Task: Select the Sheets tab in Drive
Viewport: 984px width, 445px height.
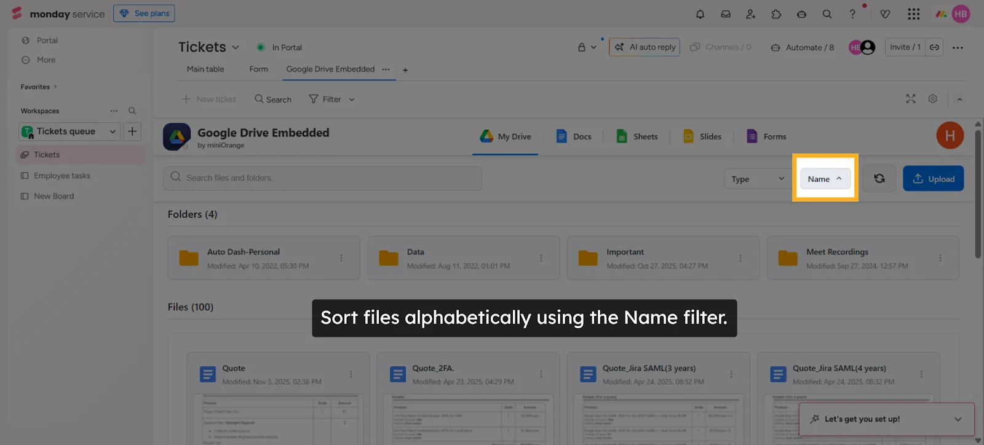Action: tap(637, 136)
